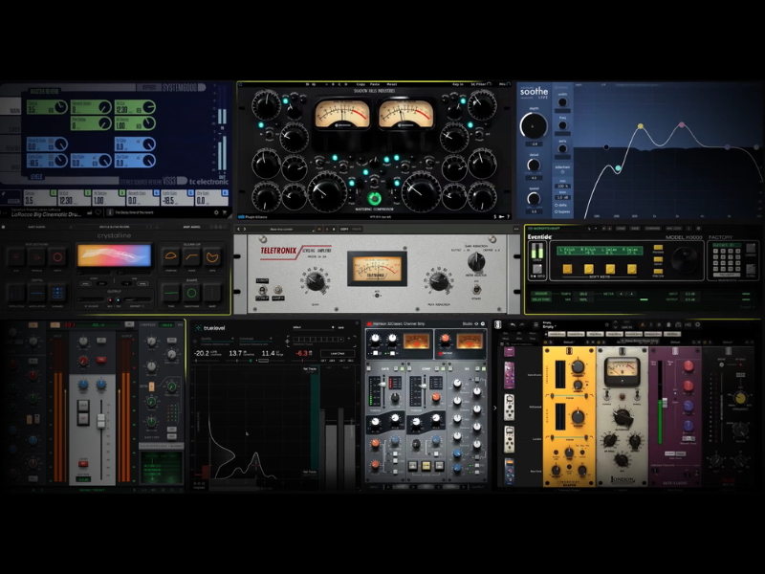Click the teal EQ node in soothe graph
Viewport: 765px width, 574px height.
coord(618,168)
